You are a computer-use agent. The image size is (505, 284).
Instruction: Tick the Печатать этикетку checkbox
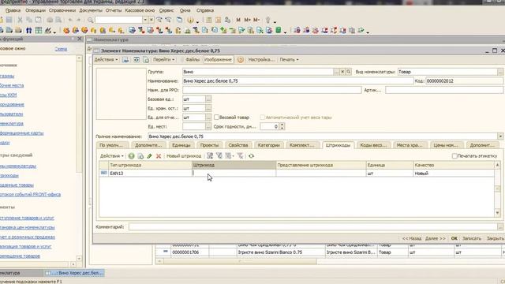[x=454, y=156]
